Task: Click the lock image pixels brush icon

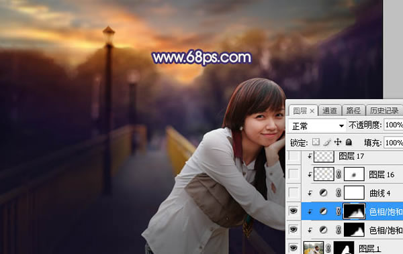Action: (x=327, y=142)
